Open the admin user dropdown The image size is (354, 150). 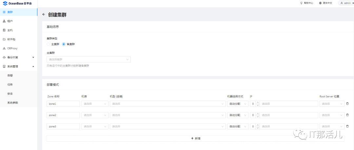pos(346,3)
